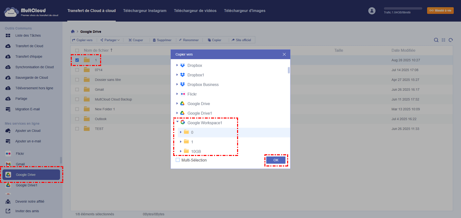Switch to Téléchargeur Instagram tab
This screenshot has width=461, height=218.
coord(145,11)
